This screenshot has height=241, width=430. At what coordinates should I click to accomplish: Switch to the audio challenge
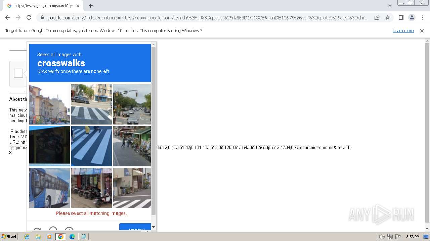(x=53, y=229)
